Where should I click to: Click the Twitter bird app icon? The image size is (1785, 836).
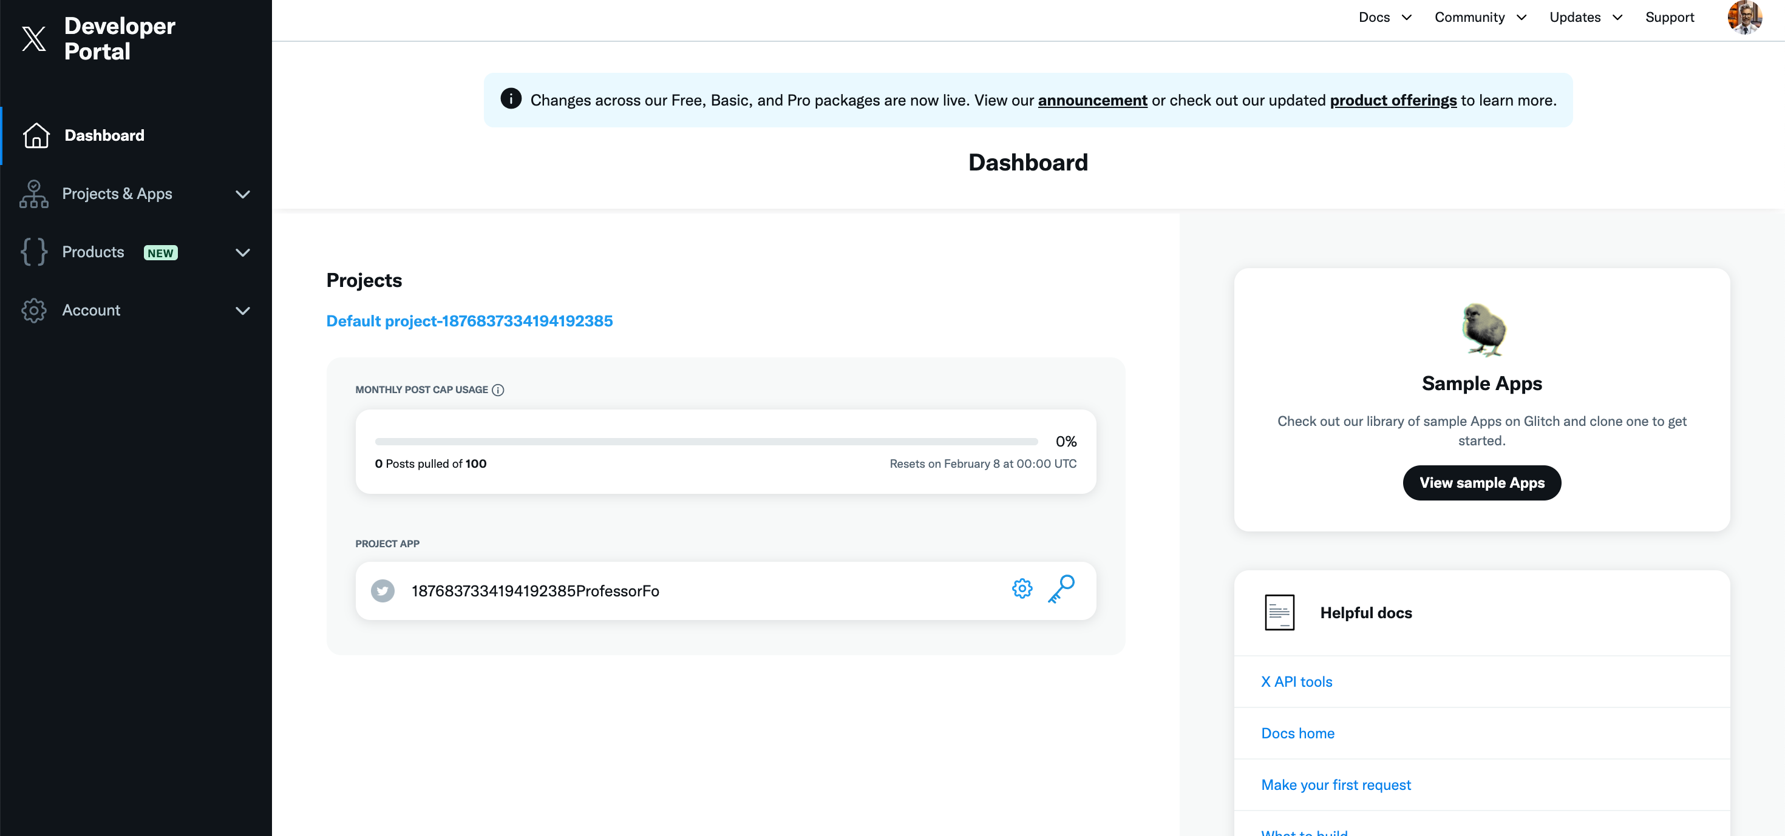(x=382, y=591)
